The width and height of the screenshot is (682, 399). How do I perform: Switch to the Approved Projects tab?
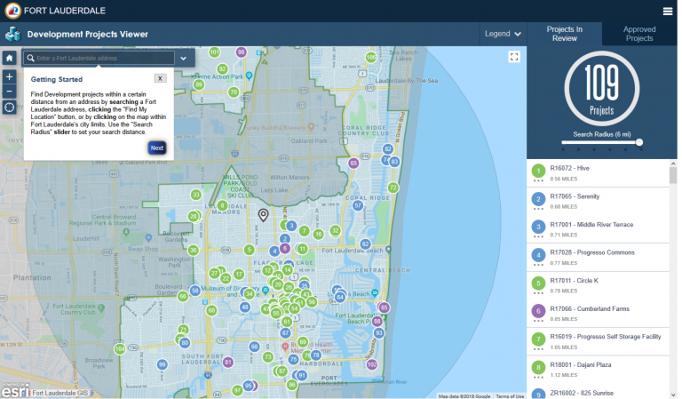click(x=639, y=34)
